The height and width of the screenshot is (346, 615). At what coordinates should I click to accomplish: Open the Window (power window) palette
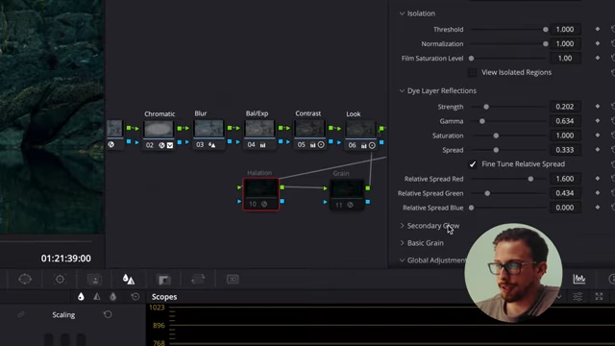(x=25, y=280)
